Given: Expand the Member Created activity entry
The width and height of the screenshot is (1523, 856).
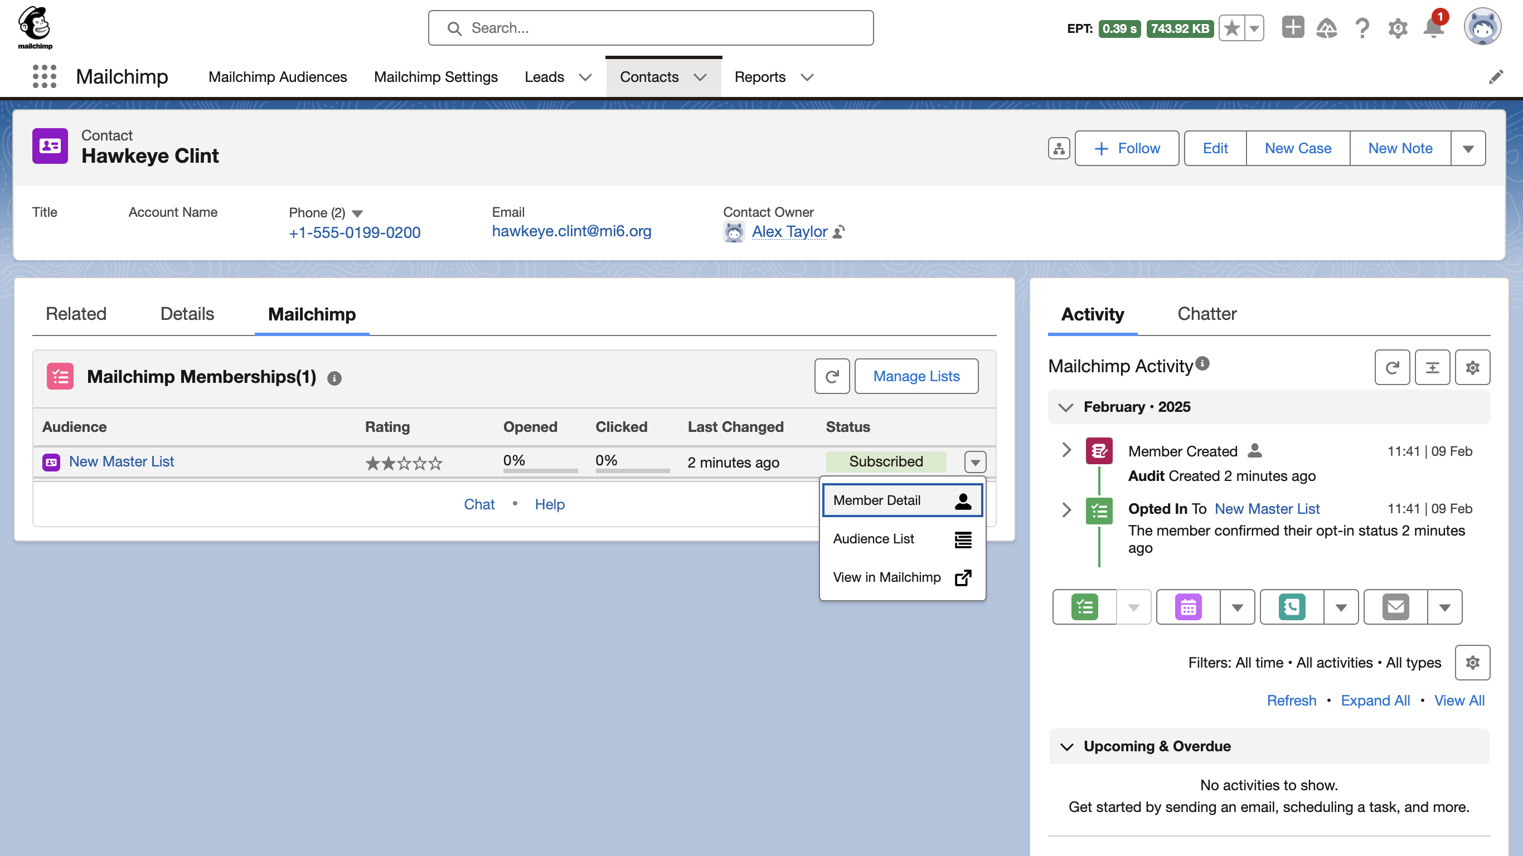Looking at the screenshot, I should [x=1066, y=450].
